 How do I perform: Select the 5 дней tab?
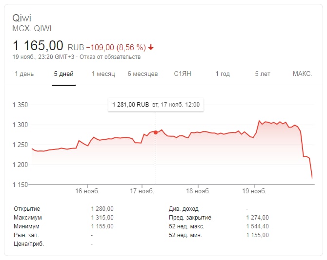64,74
